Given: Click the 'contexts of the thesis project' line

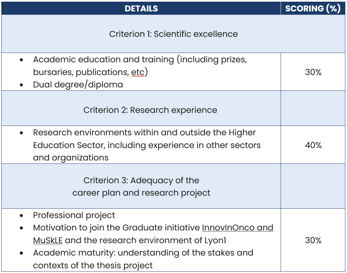Looking at the screenshot, I should 93,266.
